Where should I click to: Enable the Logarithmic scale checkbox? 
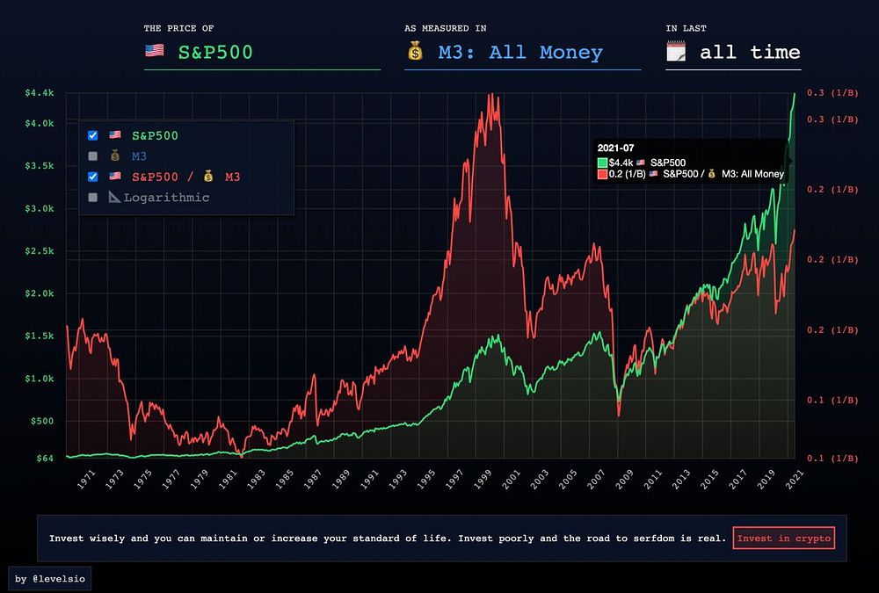point(93,198)
